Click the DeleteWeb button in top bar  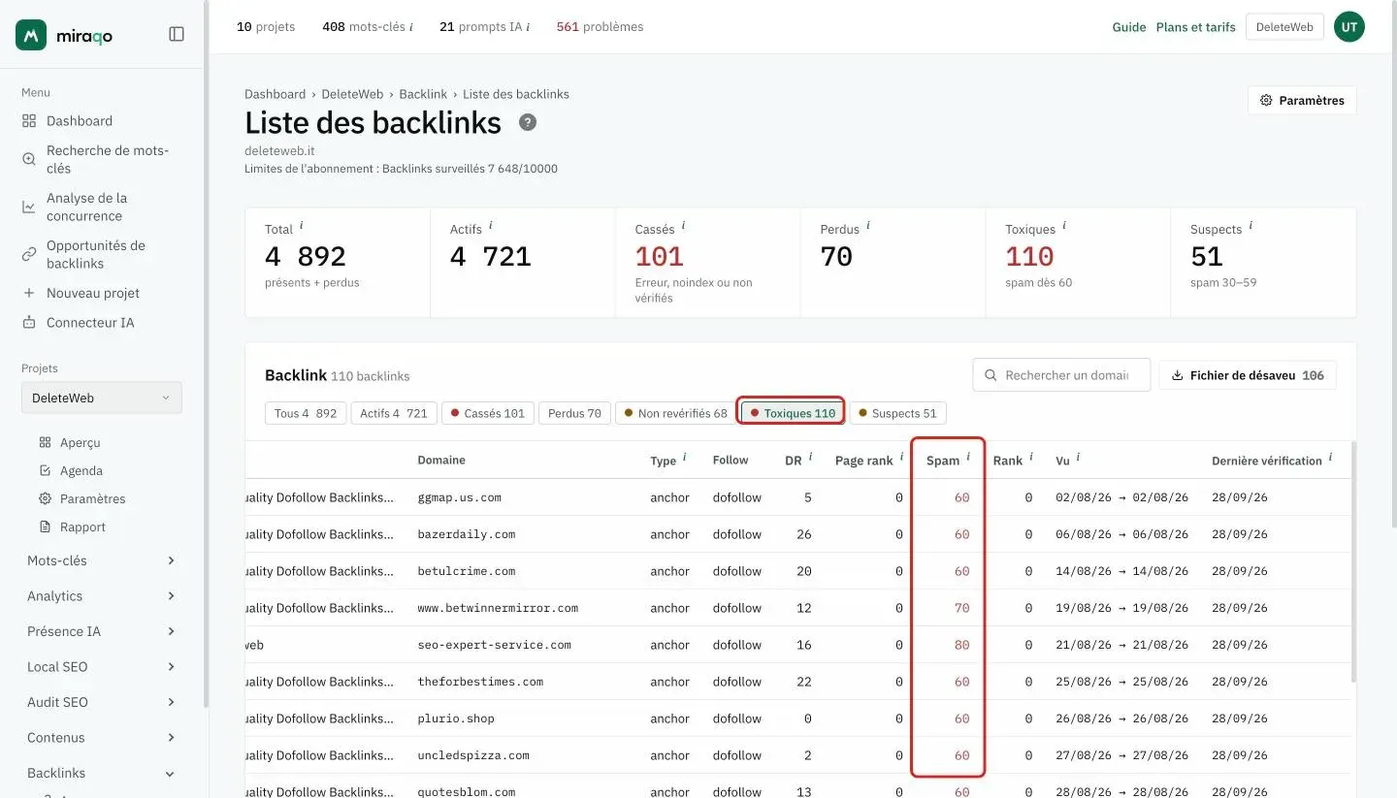click(1284, 27)
